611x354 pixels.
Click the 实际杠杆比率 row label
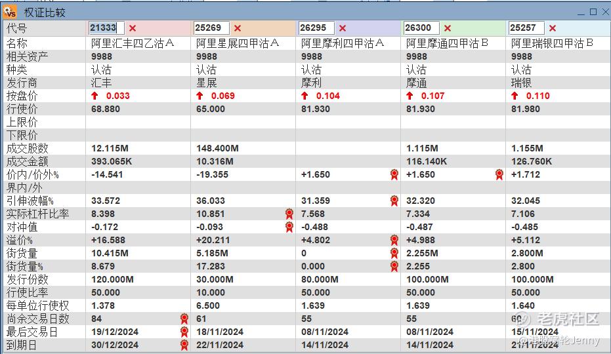click(38, 214)
